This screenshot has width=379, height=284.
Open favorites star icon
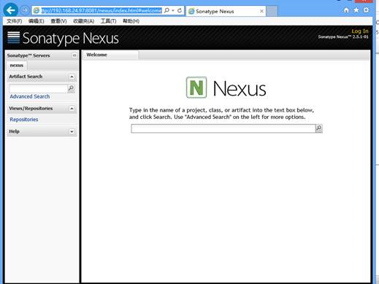pyautogui.click(x=356, y=10)
